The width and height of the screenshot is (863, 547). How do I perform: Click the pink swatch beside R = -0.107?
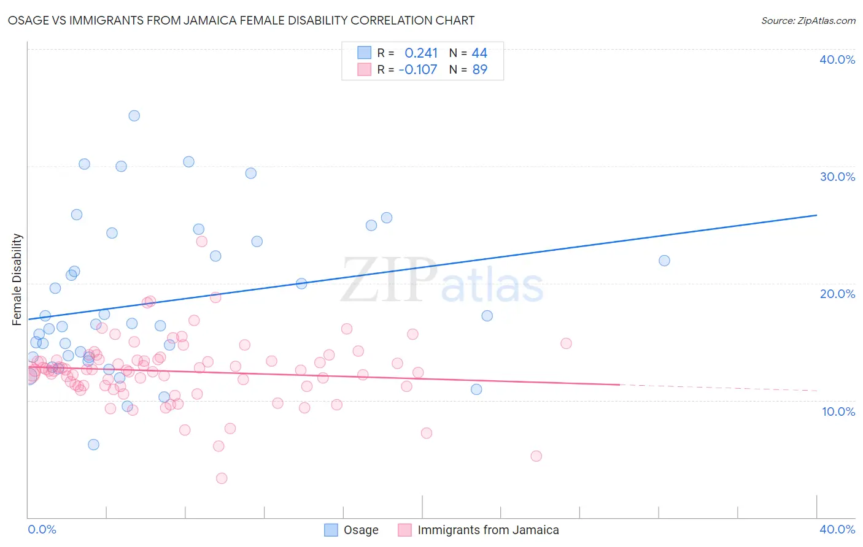365,69
